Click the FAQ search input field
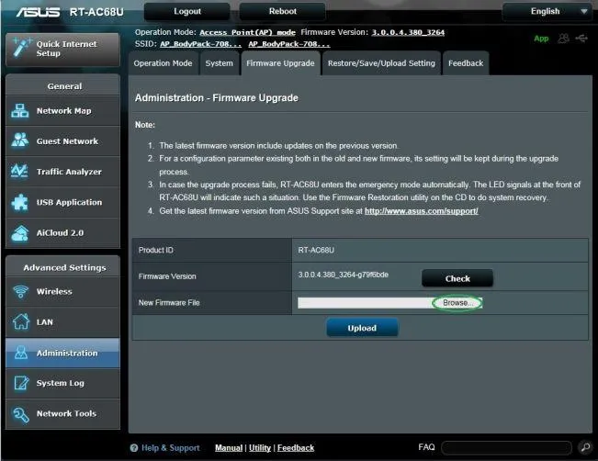 pyautogui.click(x=506, y=447)
